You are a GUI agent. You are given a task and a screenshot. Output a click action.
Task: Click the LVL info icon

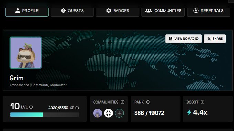coord(31,107)
